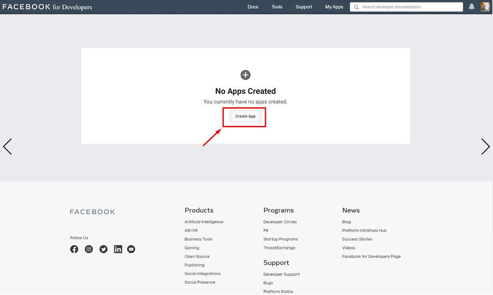493x295 pixels.
Task: Click the YouTube icon in footer
Action: tap(131, 249)
